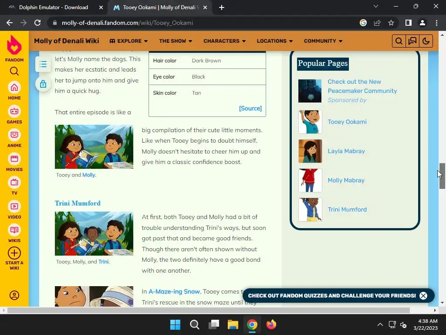Click the page lock icon
The height and width of the screenshot is (335, 446).
pos(43,84)
